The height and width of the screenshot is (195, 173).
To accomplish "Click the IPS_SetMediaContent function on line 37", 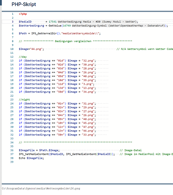I will (34, 154).
